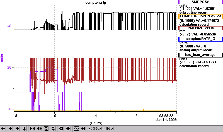Select the SMRPOSA curve legend entry
The image size is (223, 132).
click(x=200, y=2)
